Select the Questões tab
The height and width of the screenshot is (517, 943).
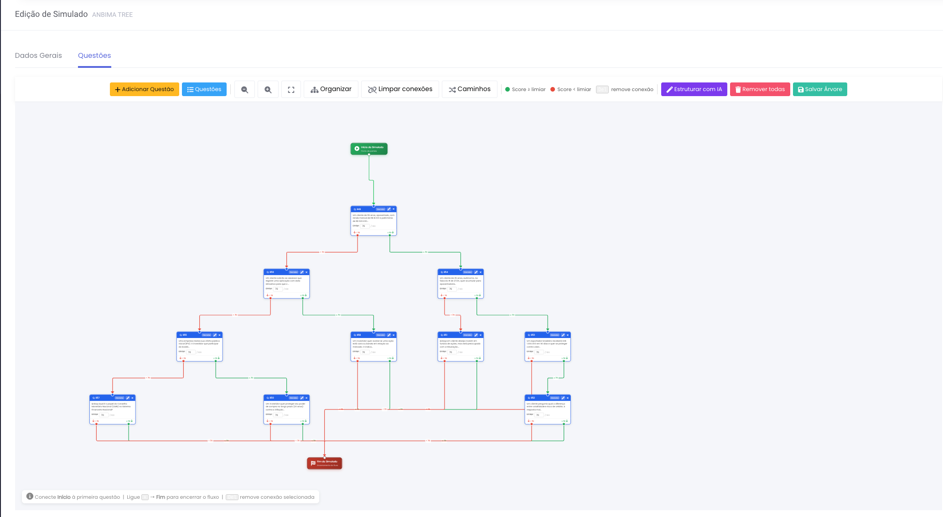point(94,56)
